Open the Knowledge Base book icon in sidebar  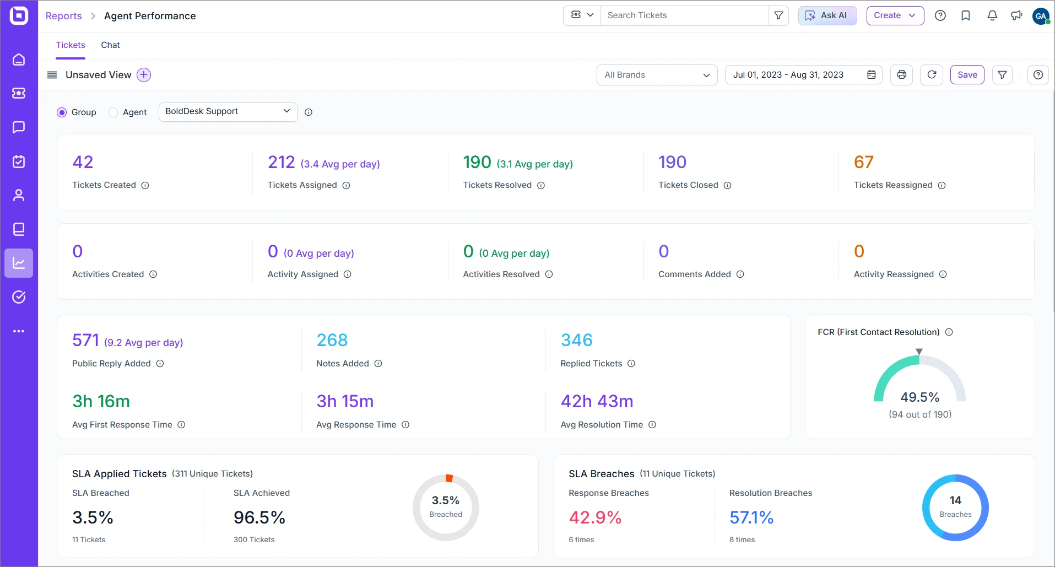pyautogui.click(x=19, y=229)
